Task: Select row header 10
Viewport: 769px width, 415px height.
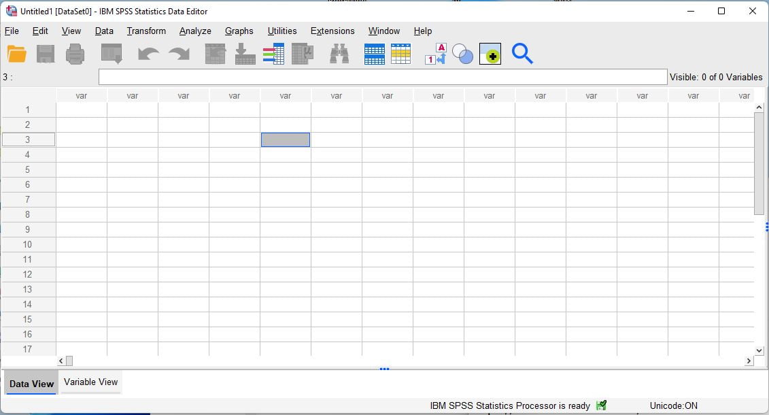Action: click(27, 245)
